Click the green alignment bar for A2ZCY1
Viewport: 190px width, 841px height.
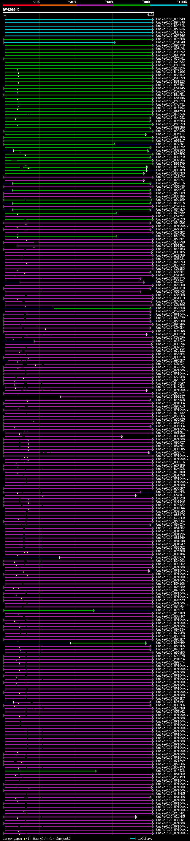pyautogui.click(x=49, y=610)
